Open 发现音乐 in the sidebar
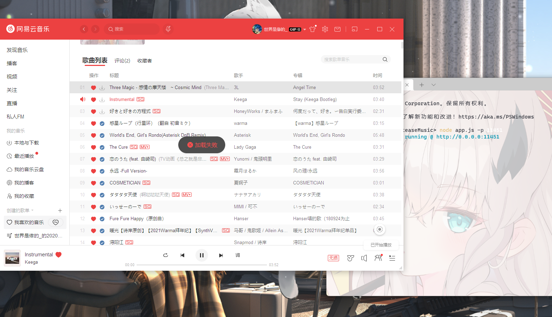Viewport: 552px width, 317px height. pyautogui.click(x=17, y=50)
